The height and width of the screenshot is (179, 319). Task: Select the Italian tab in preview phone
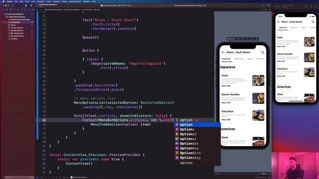tap(250, 59)
